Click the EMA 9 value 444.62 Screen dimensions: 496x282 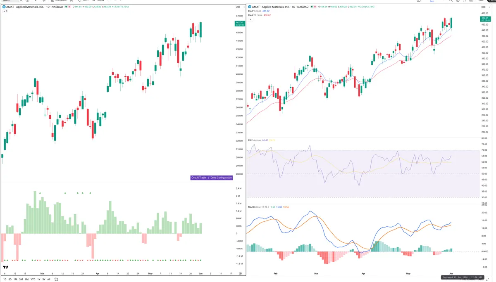(x=266, y=11)
